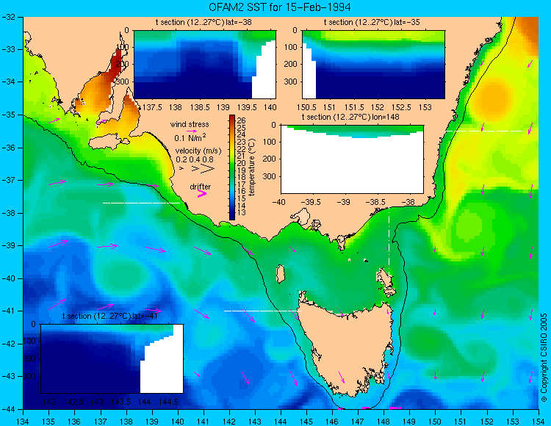Viewport: 551px width, 426px height.
Task: Click the magenta drifter marker symbol
Action: click(x=202, y=193)
